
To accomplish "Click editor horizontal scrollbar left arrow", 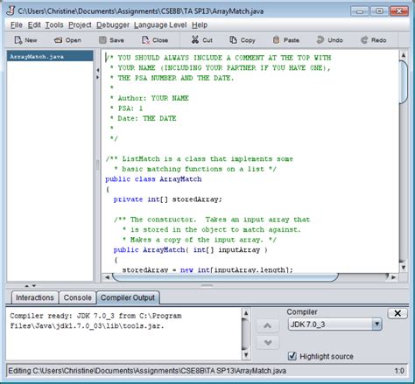I will pyautogui.click(x=107, y=277).
